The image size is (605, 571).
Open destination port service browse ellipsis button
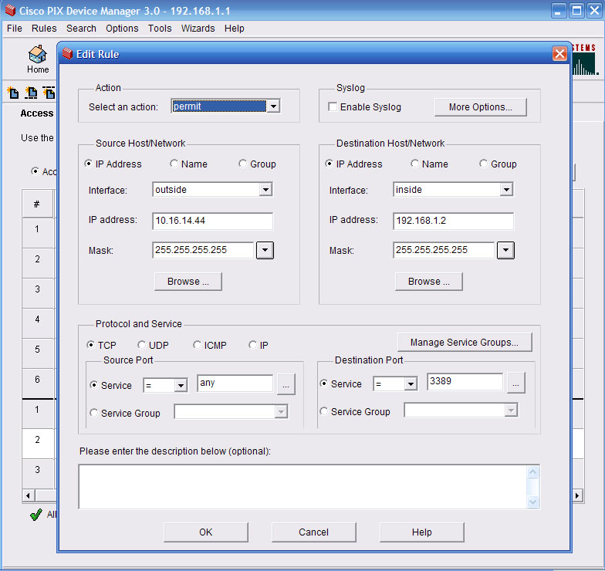click(x=515, y=383)
